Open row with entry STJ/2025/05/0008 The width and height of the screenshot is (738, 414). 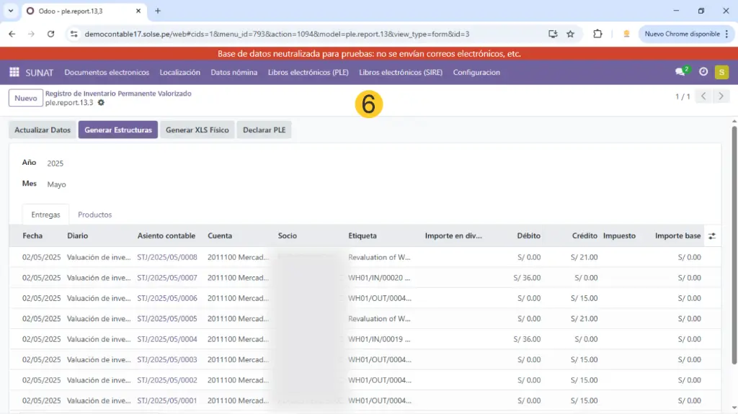(x=167, y=257)
